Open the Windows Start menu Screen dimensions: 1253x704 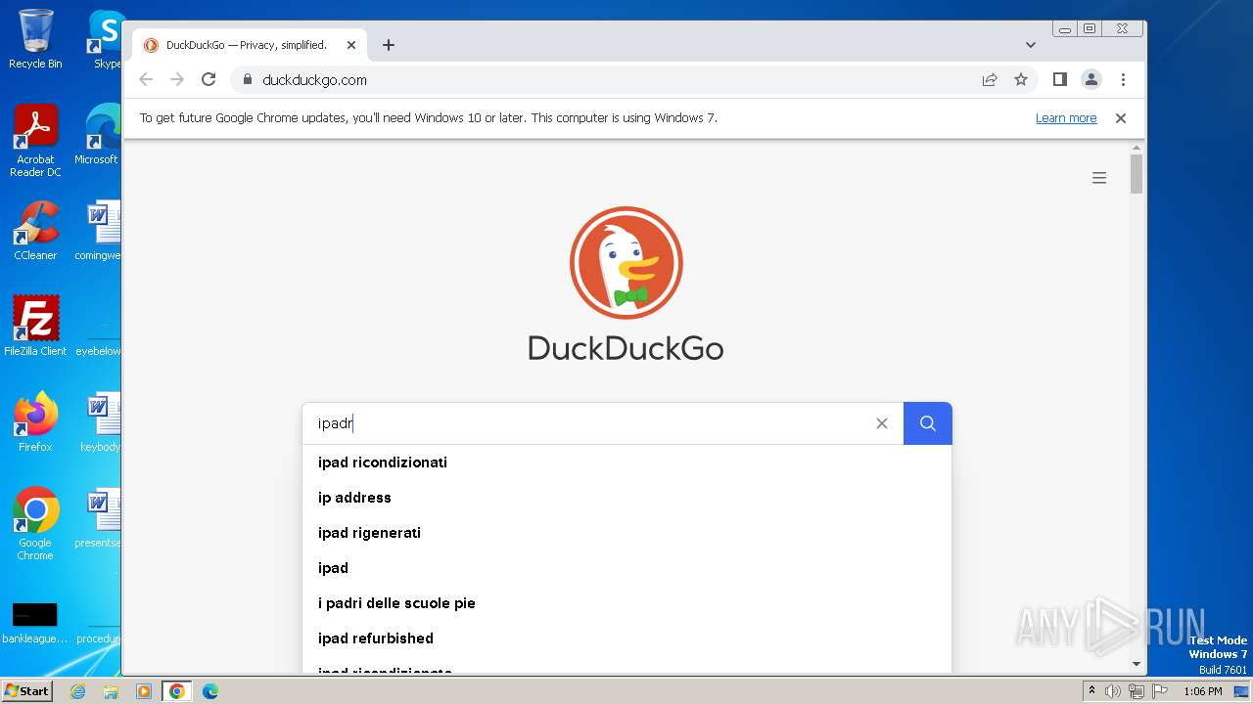click(27, 690)
